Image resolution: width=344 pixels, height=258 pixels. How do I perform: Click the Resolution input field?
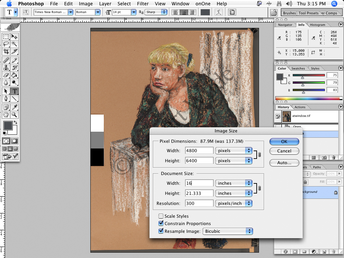[199, 203]
